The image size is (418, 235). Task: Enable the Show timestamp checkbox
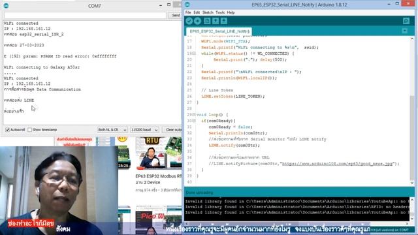pyautogui.click(x=30, y=130)
